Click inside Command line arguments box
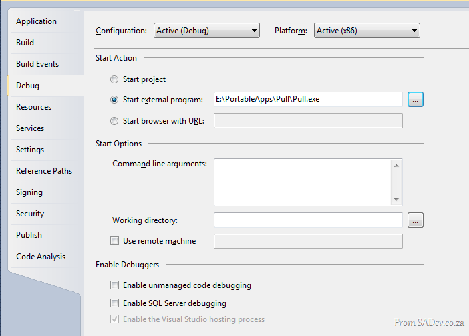The width and height of the screenshot is (469, 336). click(303, 182)
